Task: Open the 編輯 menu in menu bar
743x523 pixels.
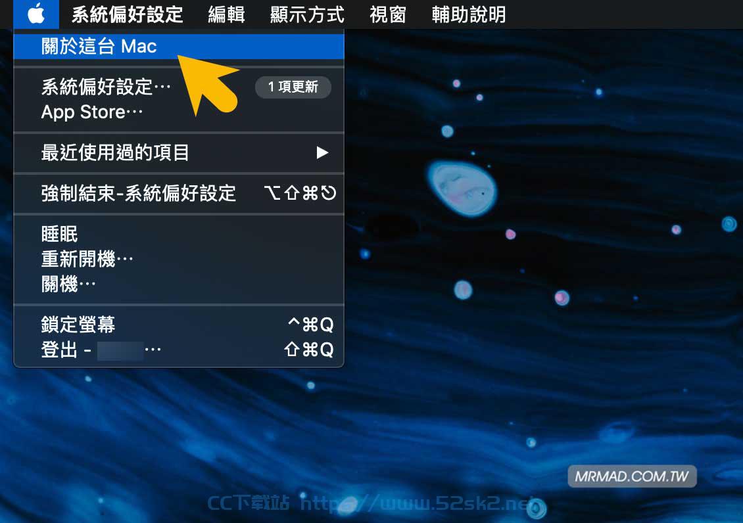Action: click(226, 14)
